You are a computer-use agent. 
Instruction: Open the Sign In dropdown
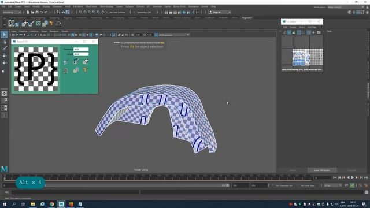(220, 12)
